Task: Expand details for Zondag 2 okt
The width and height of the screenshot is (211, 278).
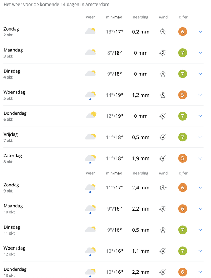Action: [200, 32]
